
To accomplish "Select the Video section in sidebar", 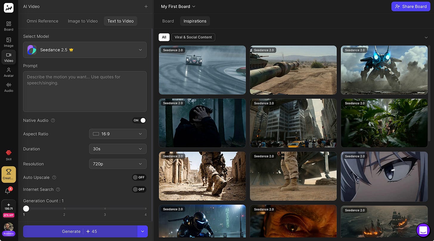I will 9,57.
